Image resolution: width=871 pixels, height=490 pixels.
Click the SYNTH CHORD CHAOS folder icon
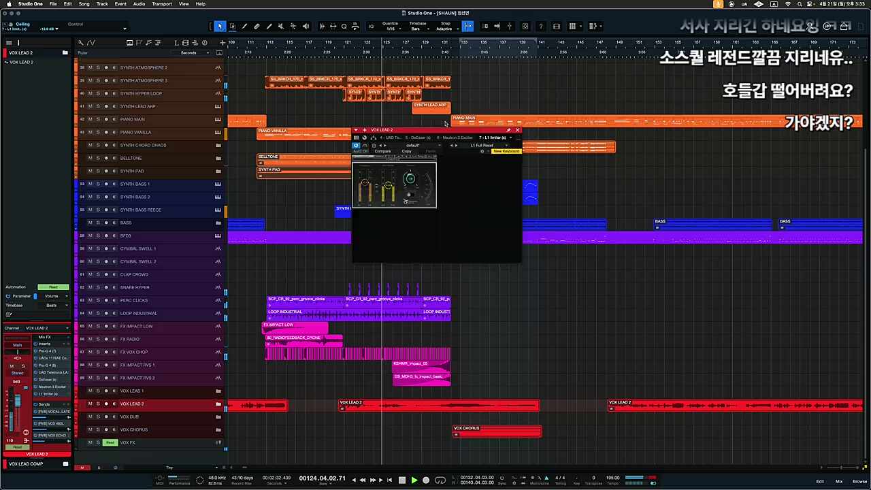(218, 145)
